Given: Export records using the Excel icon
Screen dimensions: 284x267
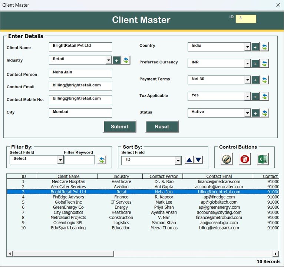Looking at the screenshot, I should 262,159.
